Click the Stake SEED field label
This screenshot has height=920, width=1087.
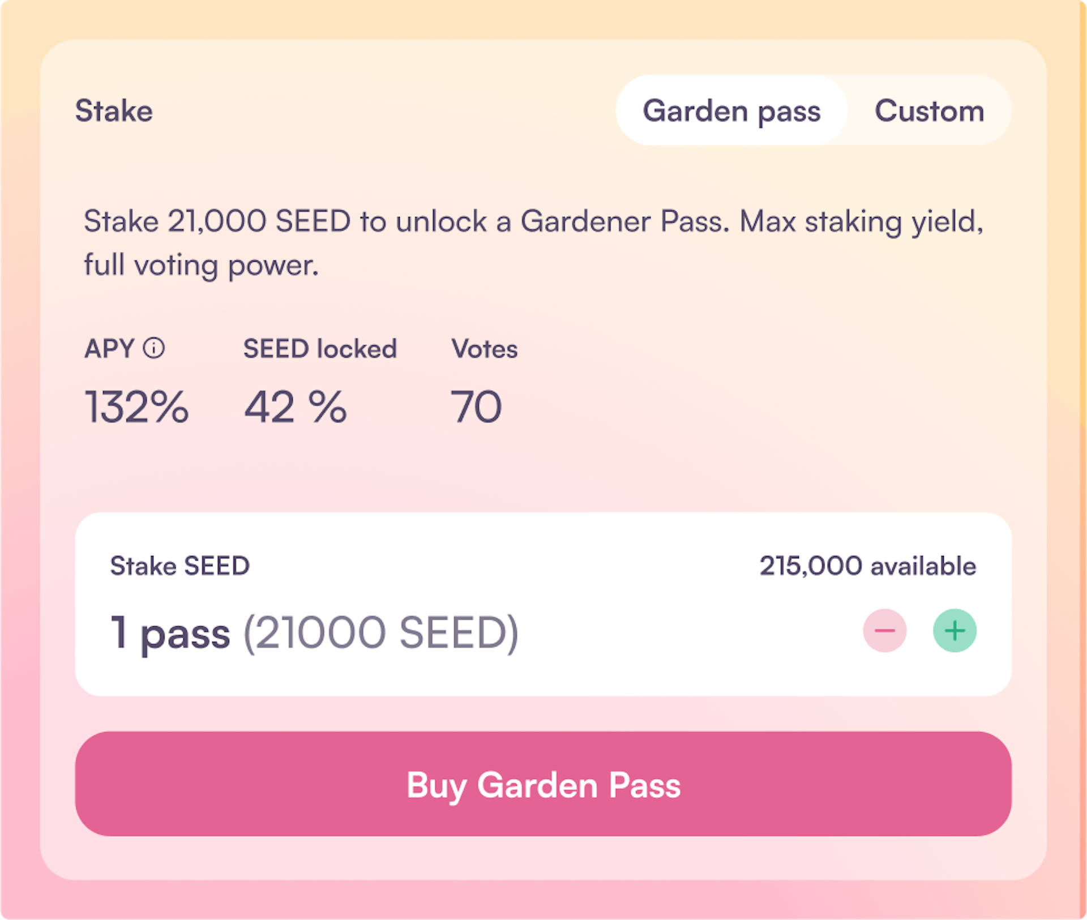tap(179, 566)
